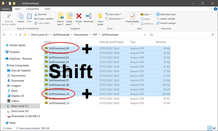Screen dimensions: 218x131
Task: Sort by the Nome column header
Action: click(48, 42)
